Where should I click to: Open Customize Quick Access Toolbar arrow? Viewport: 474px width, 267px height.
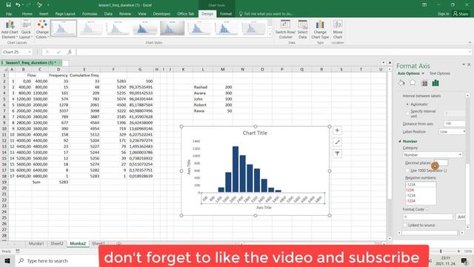pos(48,5)
